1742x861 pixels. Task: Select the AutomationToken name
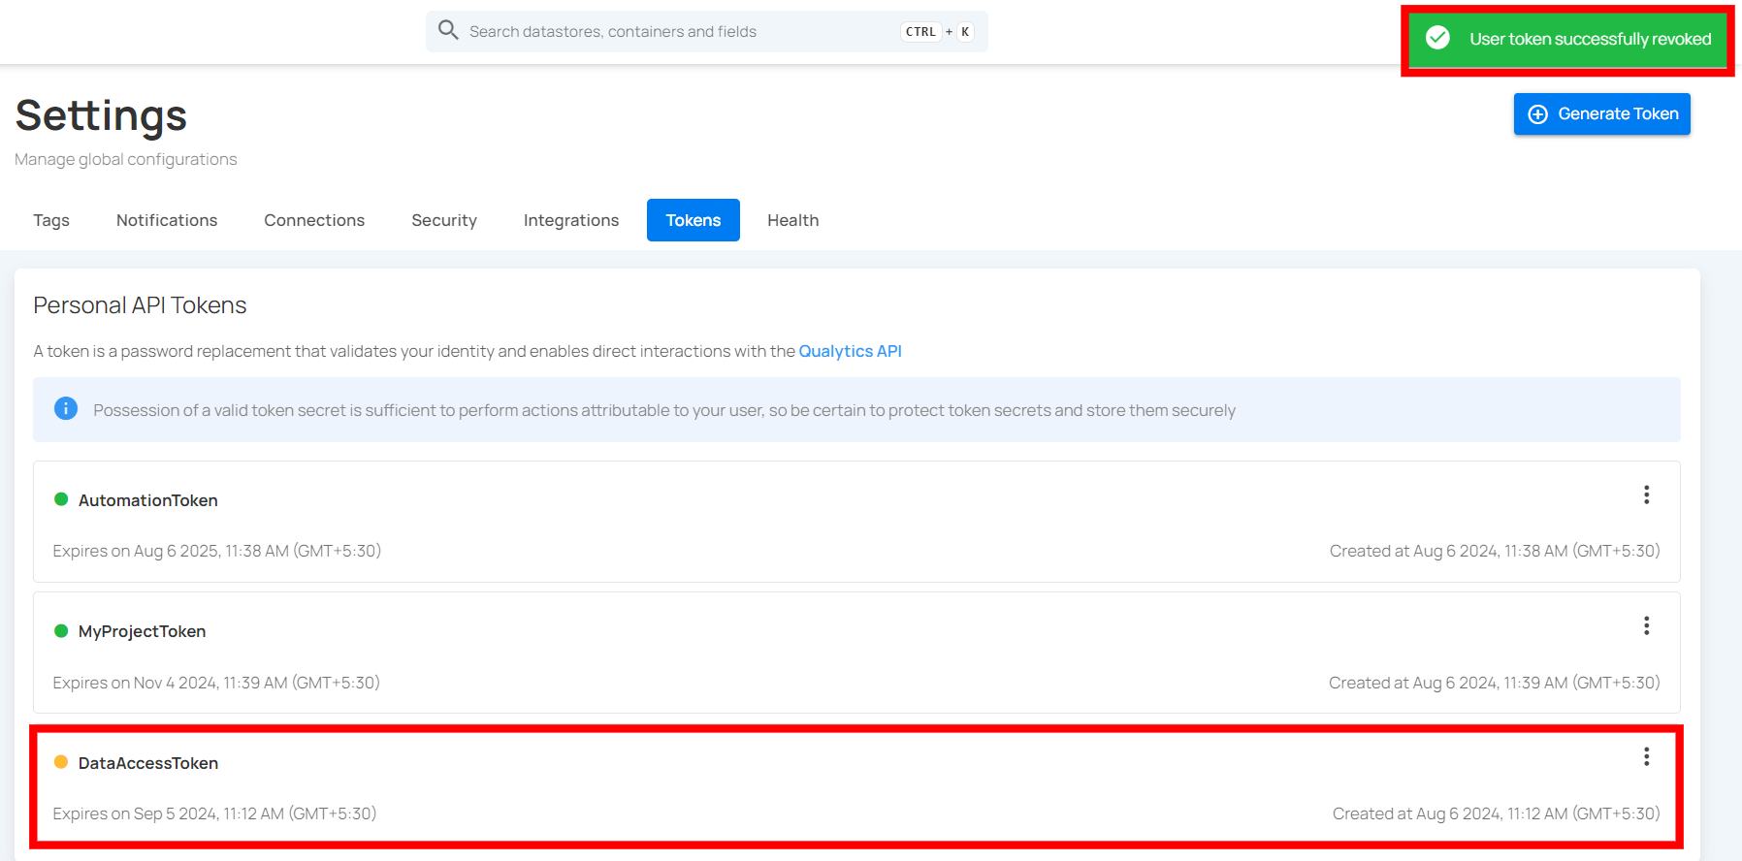tap(148, 500)
